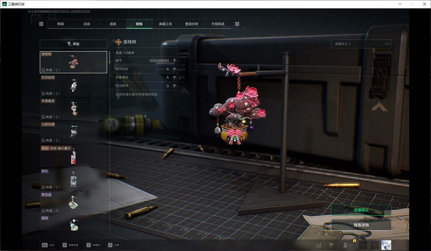Click the 典藏 icon on 火箭玫瑰 card
This screenshot has height=251, width=431.
pyautogui.click(x=43, y=140)
